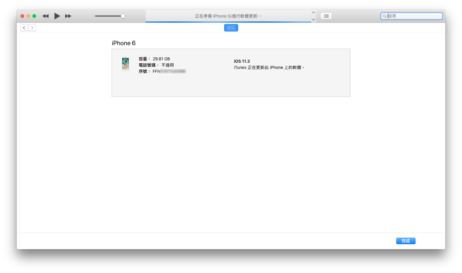Click the status text 正在準備 iPhone 以進行軟體更新
The height and width of the screenshot is (273, 462).
pos(228,16)
